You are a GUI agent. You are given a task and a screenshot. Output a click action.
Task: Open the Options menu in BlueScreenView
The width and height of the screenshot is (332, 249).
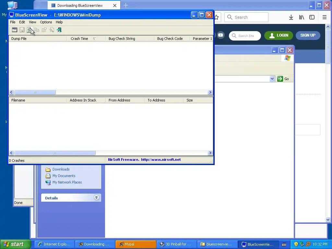pyautogui.click(x=46, y=22)
